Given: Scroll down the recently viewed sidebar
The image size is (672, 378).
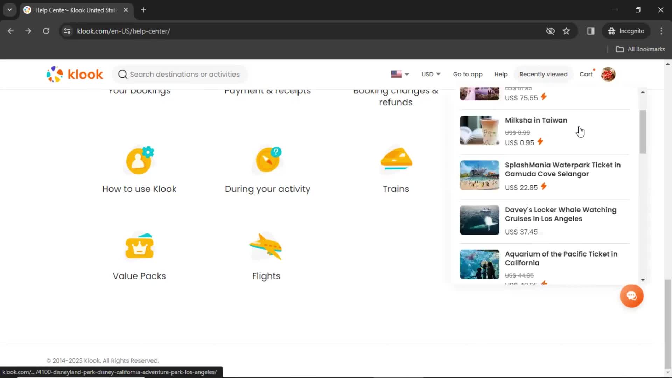Looking at the screenshot, I should point(643,279).
